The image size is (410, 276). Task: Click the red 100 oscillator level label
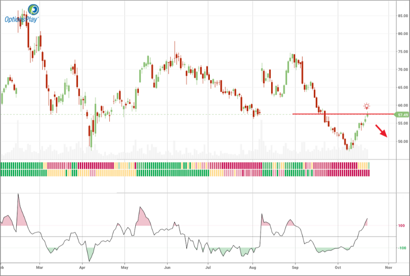[x=401, y=226]
